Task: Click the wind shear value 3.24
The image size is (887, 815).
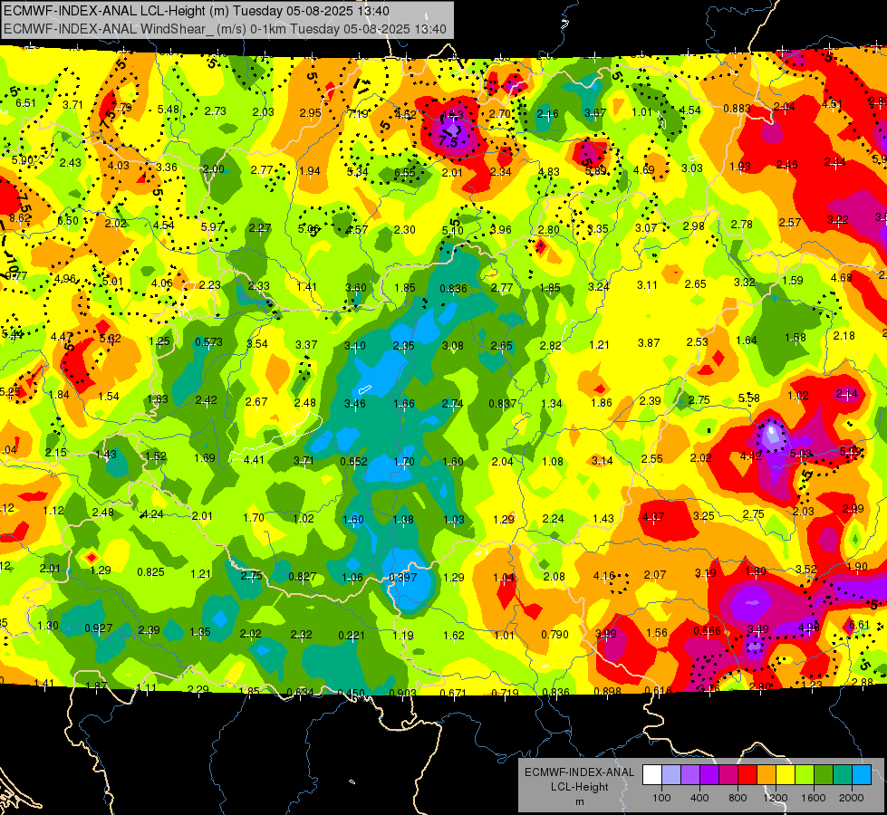Action: click(x=599, y=287)
